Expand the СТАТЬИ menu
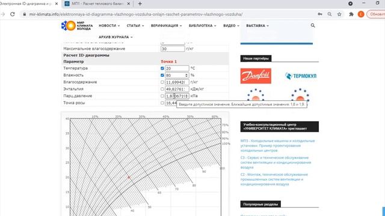 click(x=135, y=25)
